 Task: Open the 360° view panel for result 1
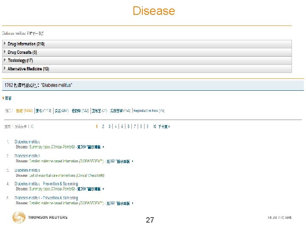[91, 147]
